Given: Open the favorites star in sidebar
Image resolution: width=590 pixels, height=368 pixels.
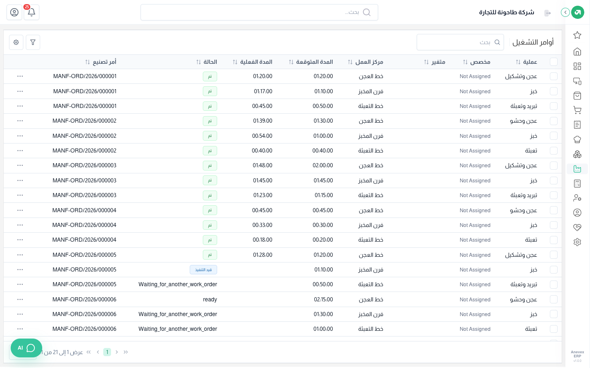Looking at the screenshot, I should (x=577, y=35).
